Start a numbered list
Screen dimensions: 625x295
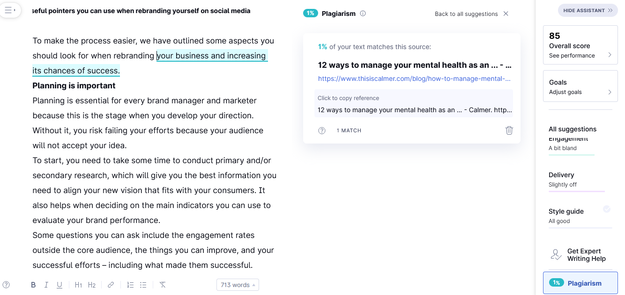(x=130, y=285)
